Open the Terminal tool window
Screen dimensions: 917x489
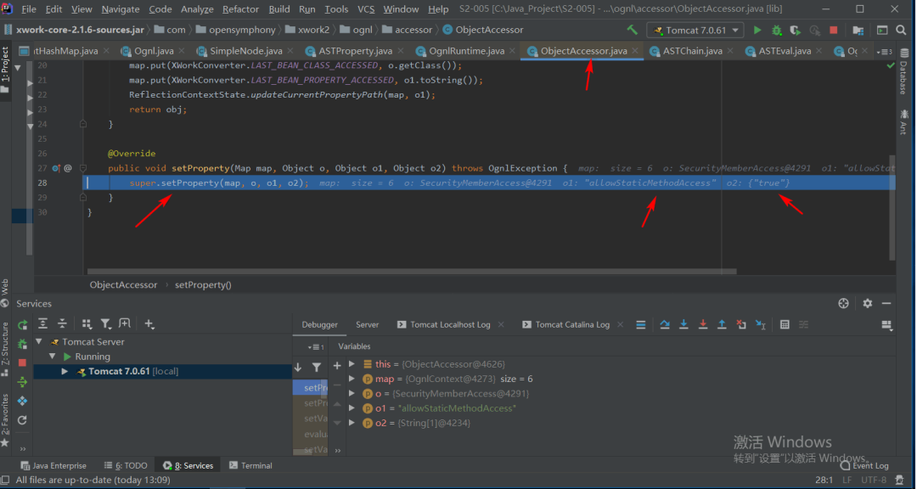(250, 465)
